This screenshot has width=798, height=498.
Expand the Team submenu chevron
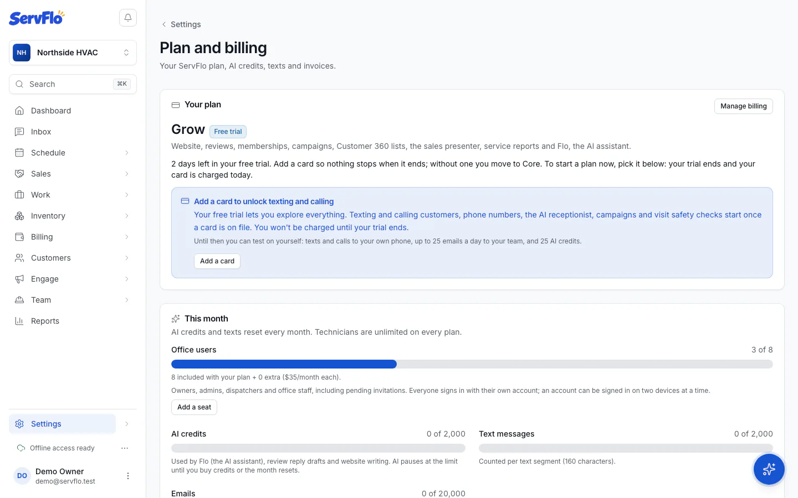pyautogui.click(x=127, y=300)
